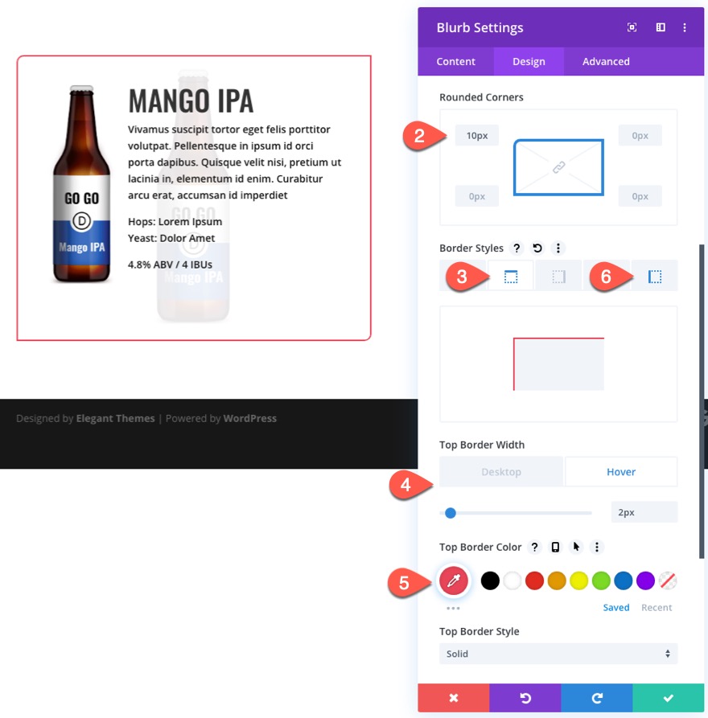The width and height of the screenshot is (708, 718).
Task: Pick the orange color swatch
Action: pyautogui.click(x=557, y=581)
